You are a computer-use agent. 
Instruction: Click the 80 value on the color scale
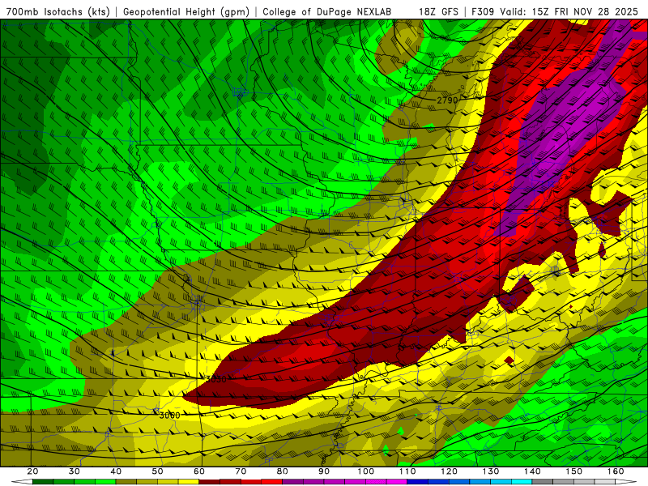click(x=282, y=471)
